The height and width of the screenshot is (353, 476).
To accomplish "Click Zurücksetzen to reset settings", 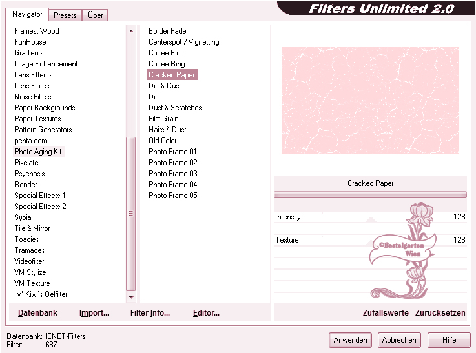I will (440, 313).
